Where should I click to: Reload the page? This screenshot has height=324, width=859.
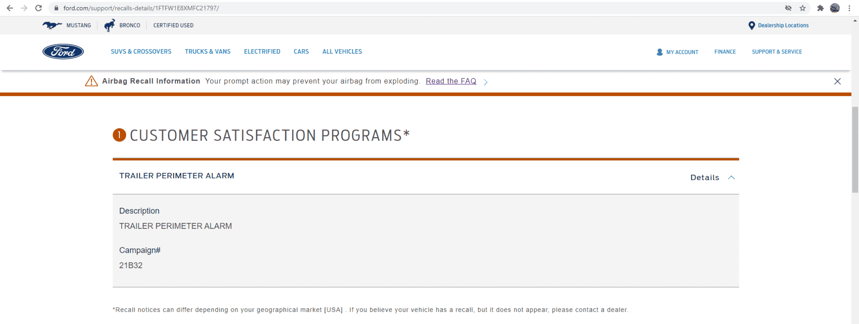[x=38, y=8]
